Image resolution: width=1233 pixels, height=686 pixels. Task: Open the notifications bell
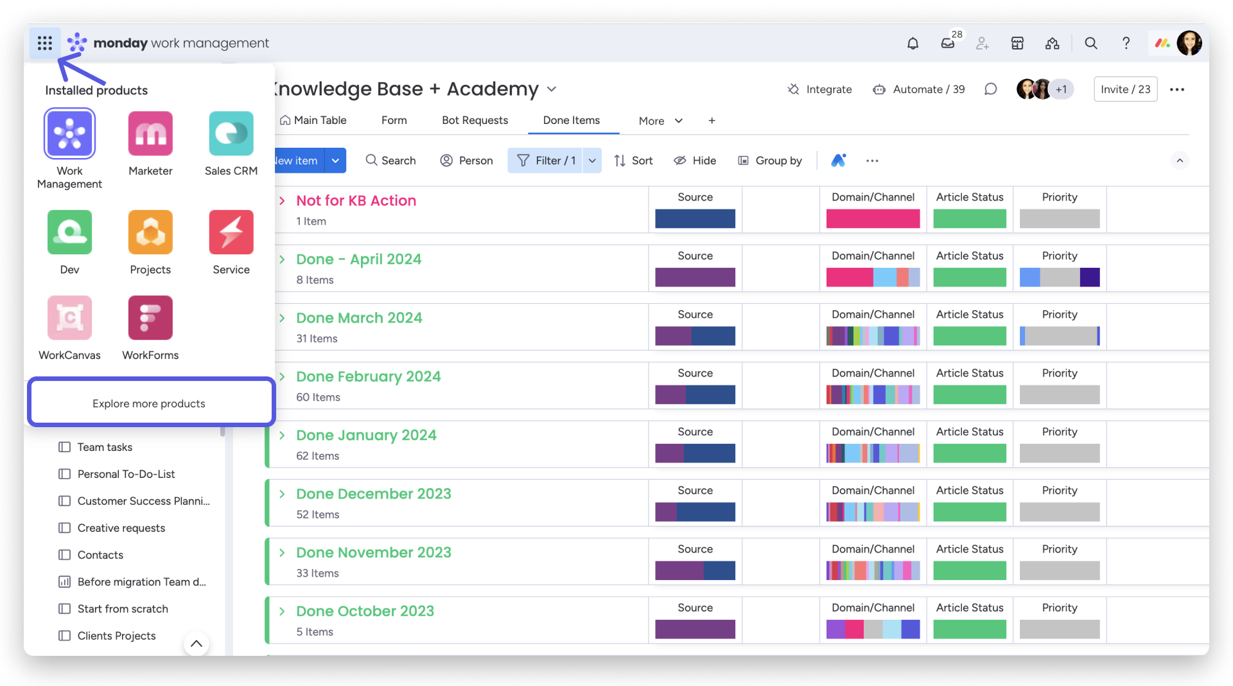[x=913, y=43]
